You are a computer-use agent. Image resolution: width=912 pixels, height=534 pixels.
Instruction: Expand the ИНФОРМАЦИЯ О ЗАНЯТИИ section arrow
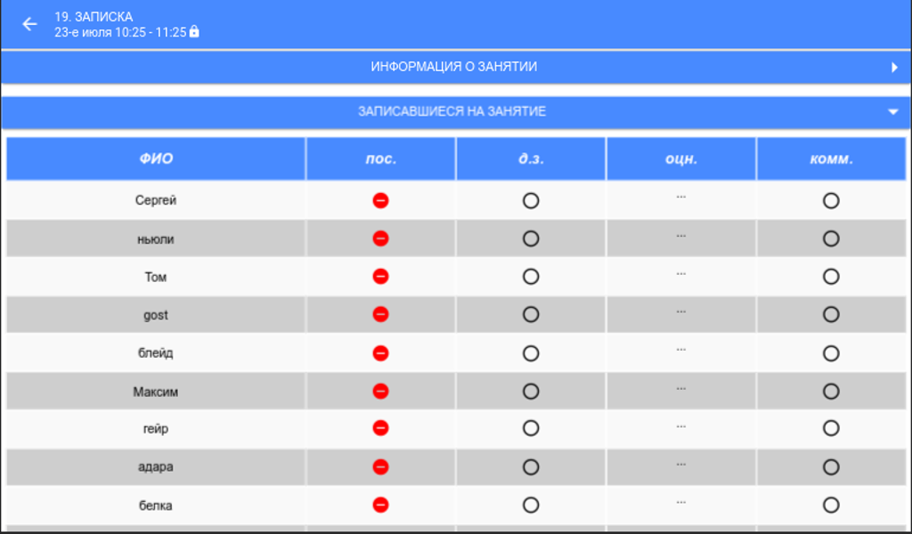point(894,67)
